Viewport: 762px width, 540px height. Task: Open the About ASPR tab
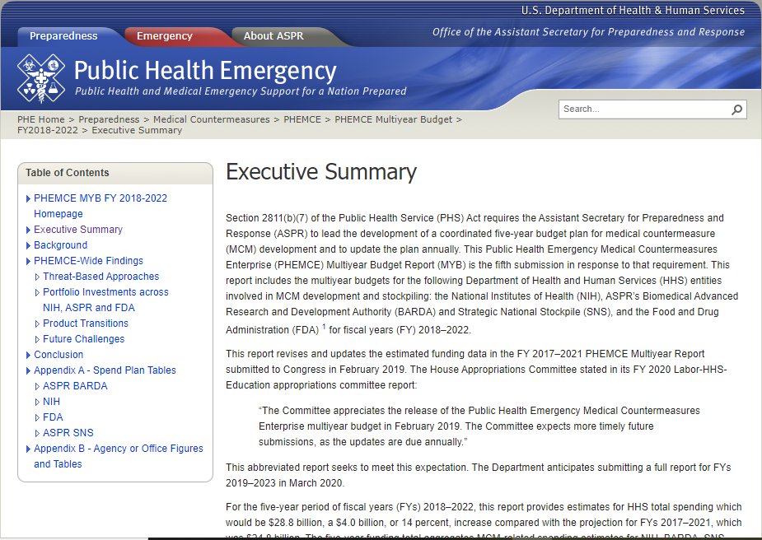click(x=273, y=36)
